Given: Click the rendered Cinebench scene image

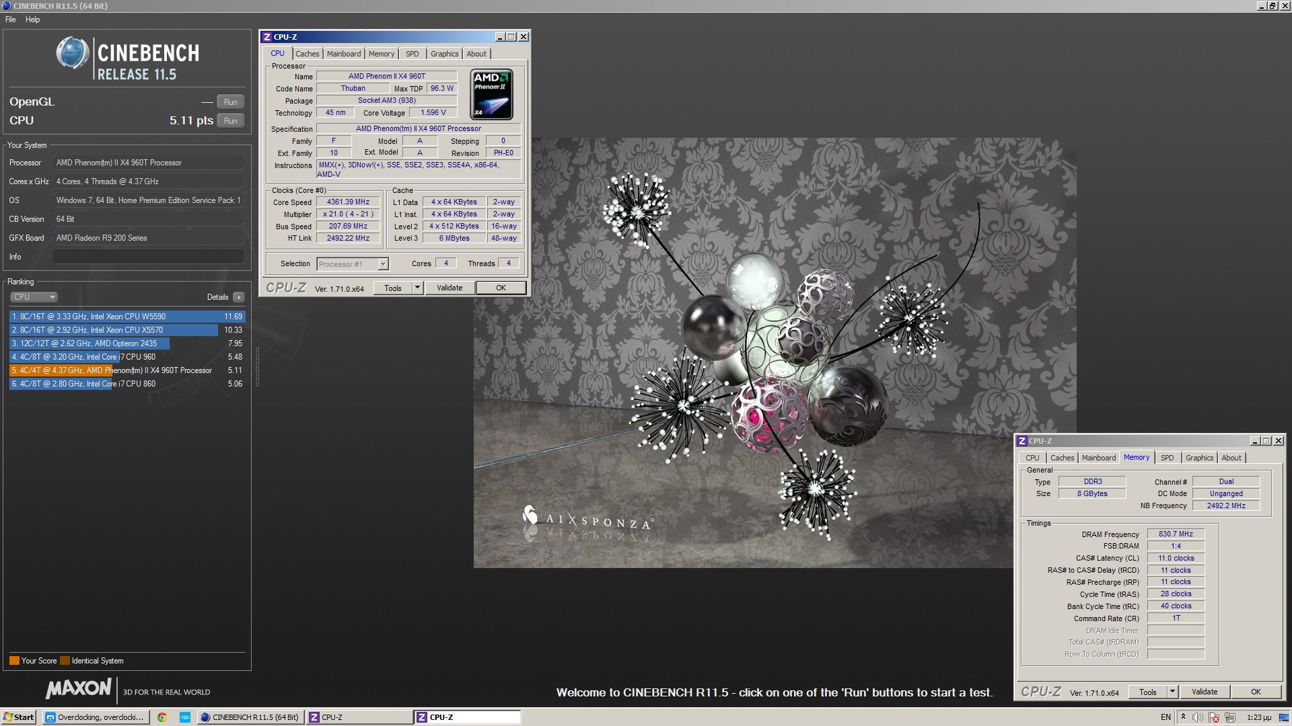Looking at the screenshot, I should [775, 353].
